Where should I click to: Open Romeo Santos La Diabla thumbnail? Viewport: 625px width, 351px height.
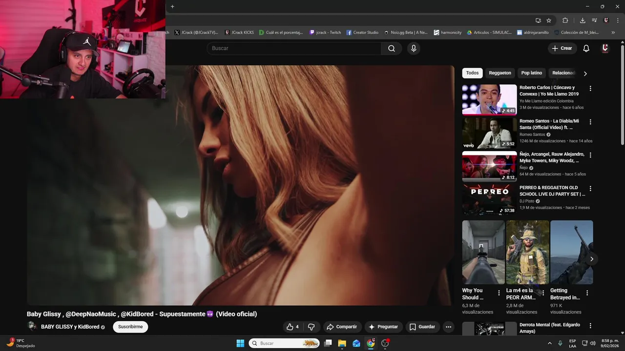point(489,133)
